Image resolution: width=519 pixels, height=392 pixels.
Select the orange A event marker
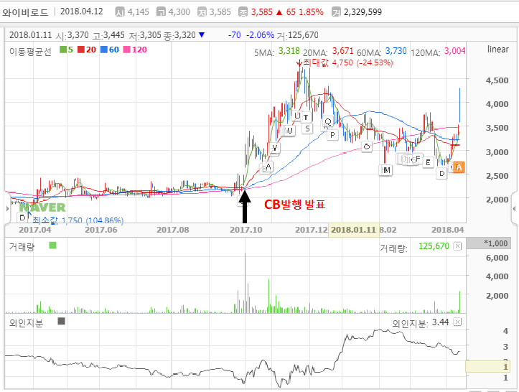(459, 167)
